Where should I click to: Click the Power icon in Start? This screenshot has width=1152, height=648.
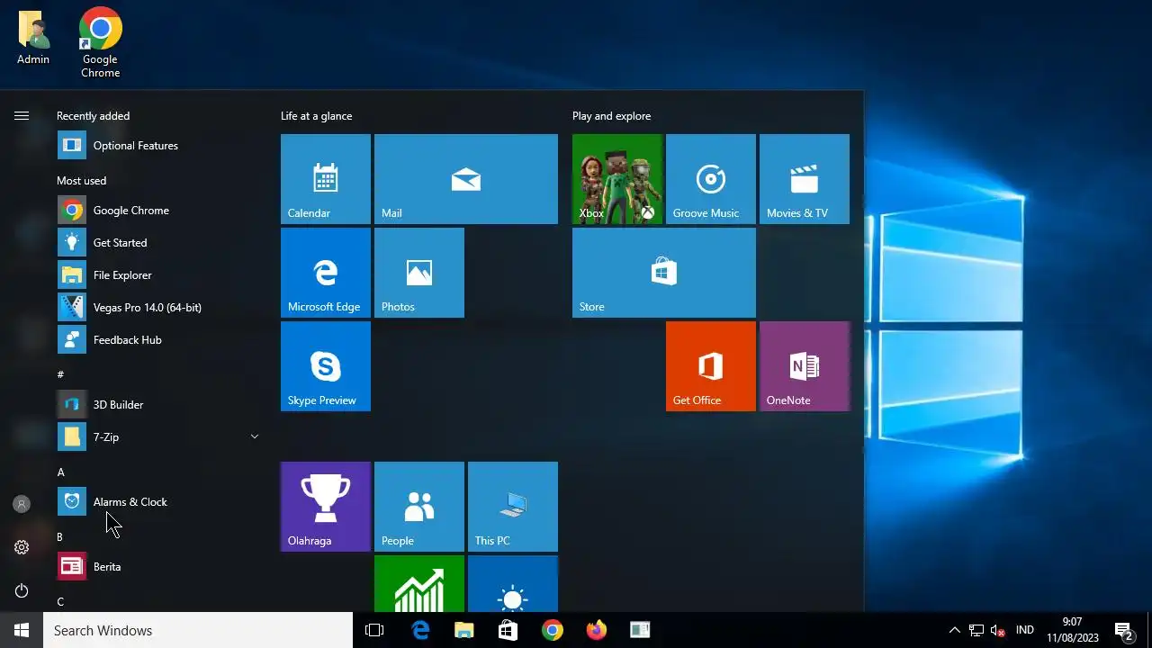22,590
